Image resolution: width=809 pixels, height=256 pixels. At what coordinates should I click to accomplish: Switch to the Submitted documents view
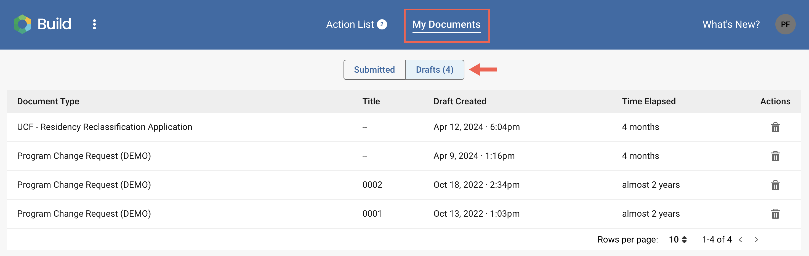click(x=374, y=70)
